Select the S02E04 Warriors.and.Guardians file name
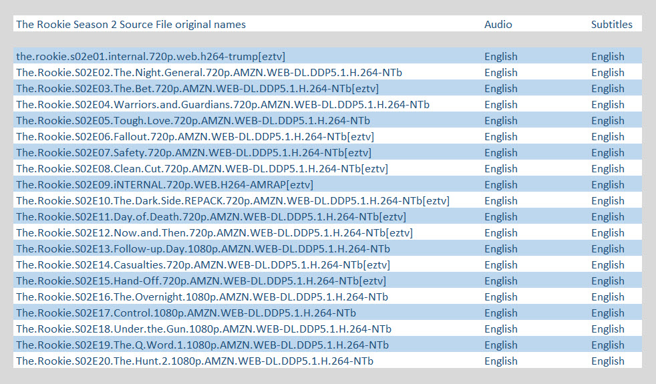The width and height of the screenshot is (656, 384). (x=223, y=105)
